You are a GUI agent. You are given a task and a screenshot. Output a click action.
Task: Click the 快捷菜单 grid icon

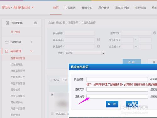tap(7, 23)
